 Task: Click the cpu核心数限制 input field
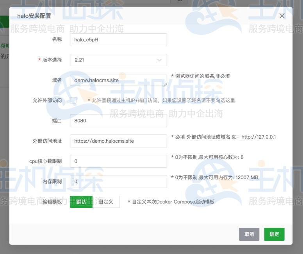pos(118,161)
